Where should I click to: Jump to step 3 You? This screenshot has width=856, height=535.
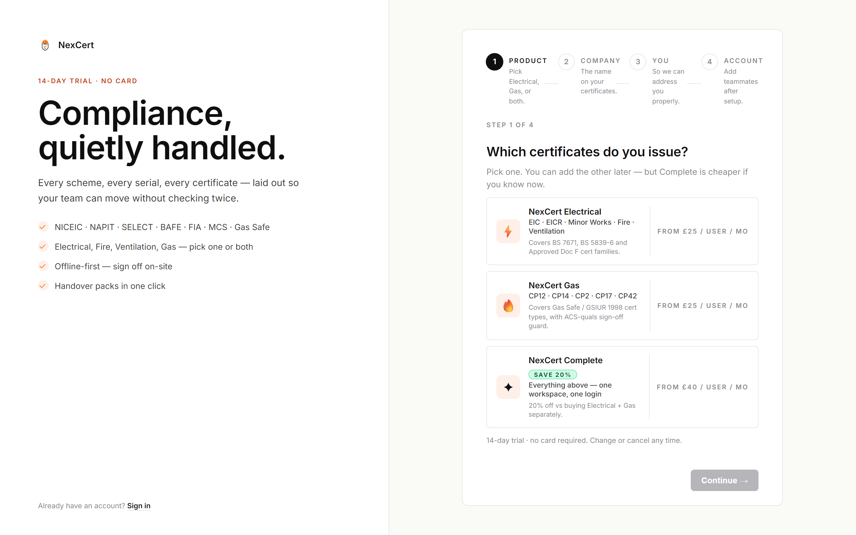[x=638, y=62]
